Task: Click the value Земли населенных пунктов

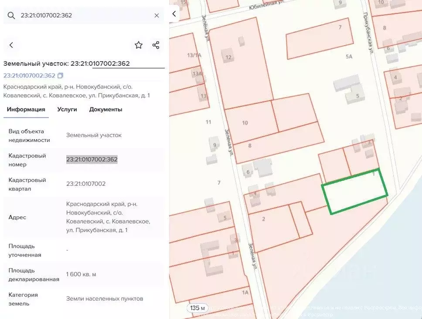Action: [105, 299]
